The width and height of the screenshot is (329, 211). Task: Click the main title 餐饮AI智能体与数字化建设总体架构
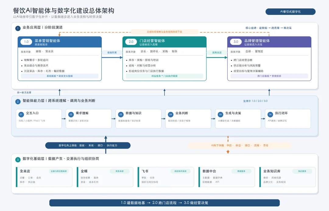tap(64, 10)
